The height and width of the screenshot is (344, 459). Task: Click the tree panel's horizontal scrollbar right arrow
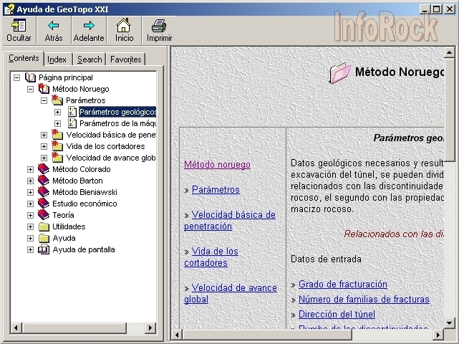tap(150, 328)
